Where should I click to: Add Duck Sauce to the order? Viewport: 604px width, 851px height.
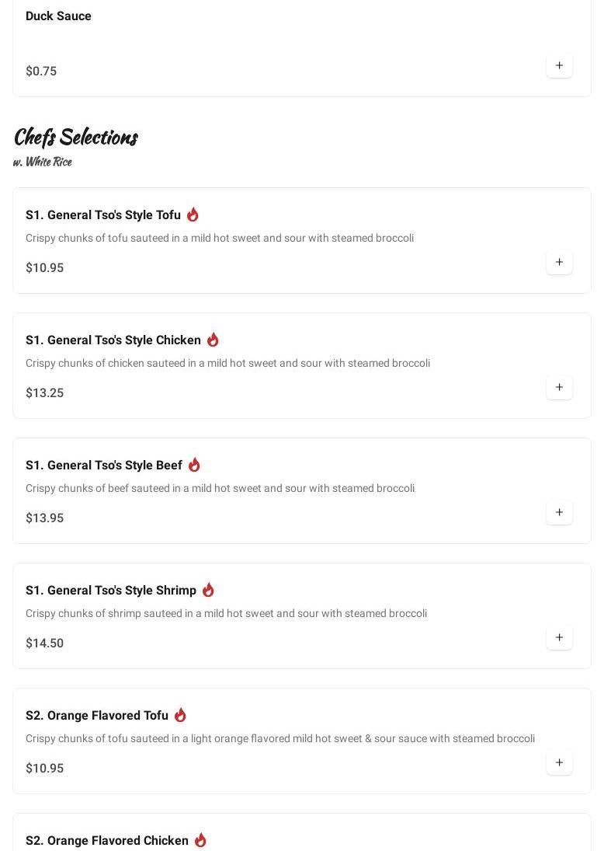[559, 66]
